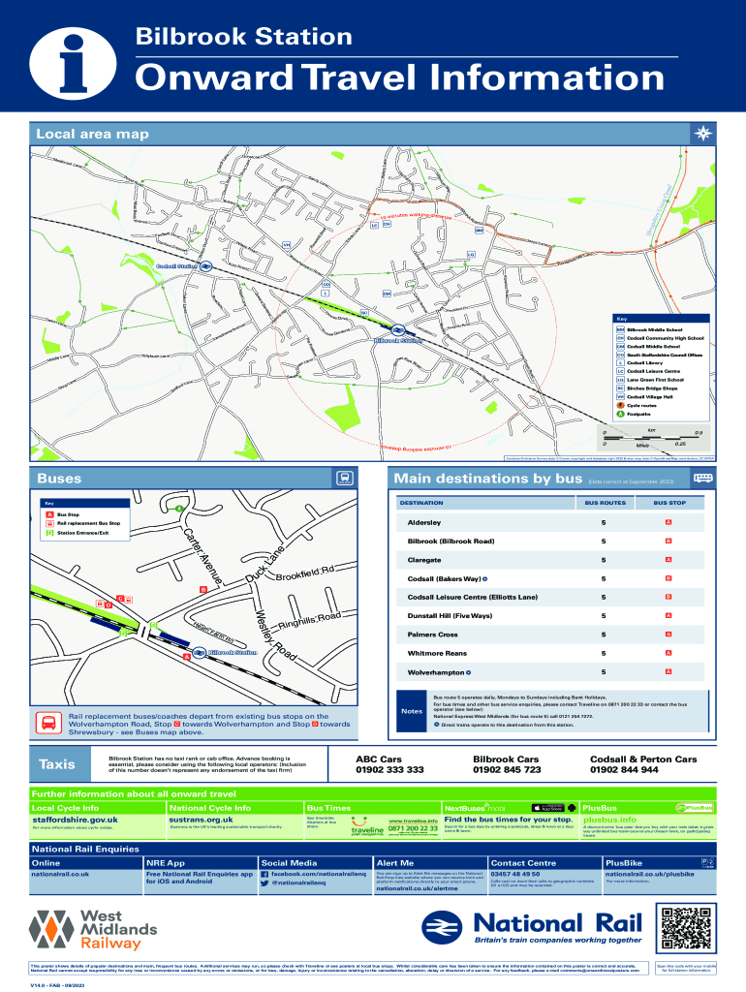
Task: Click Codsall & Perton Cars number 01902 844 944
Action: [x=624, y=770]
